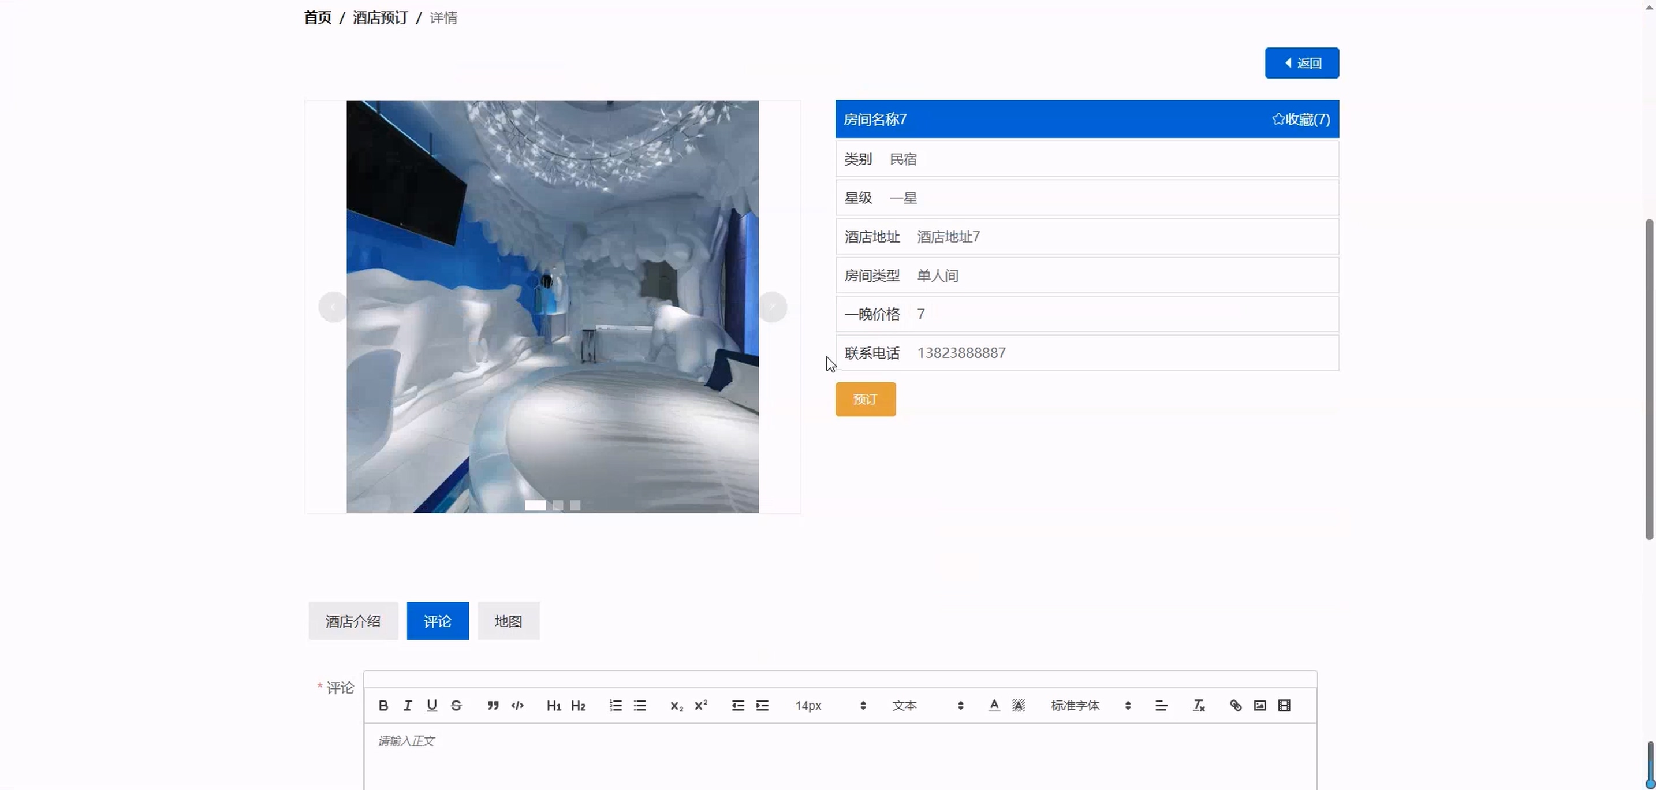Toggle bold formatting in comment editor
This screenshot has height=790, width=1656.
pyautogui.click(x=383, y=705)
